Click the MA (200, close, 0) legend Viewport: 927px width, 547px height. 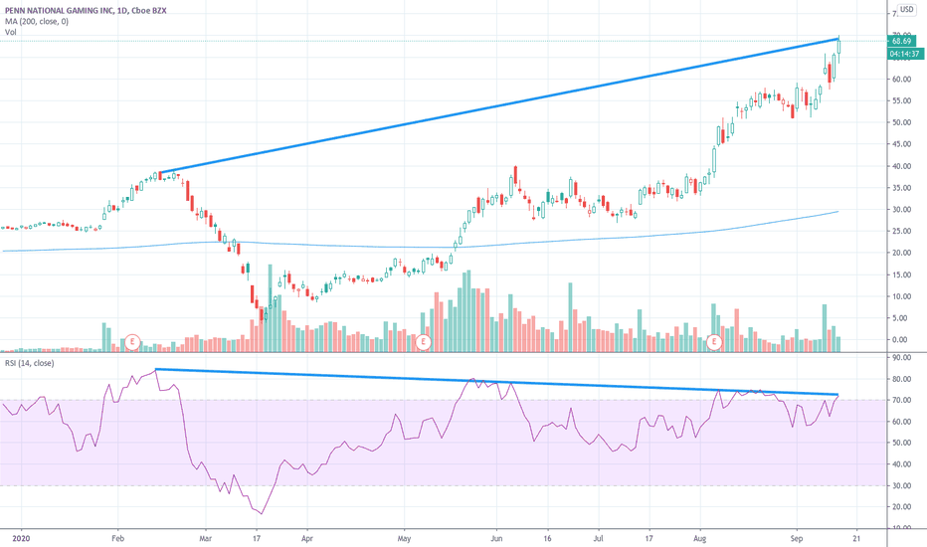pyautogui.click(x=37, y=21)
